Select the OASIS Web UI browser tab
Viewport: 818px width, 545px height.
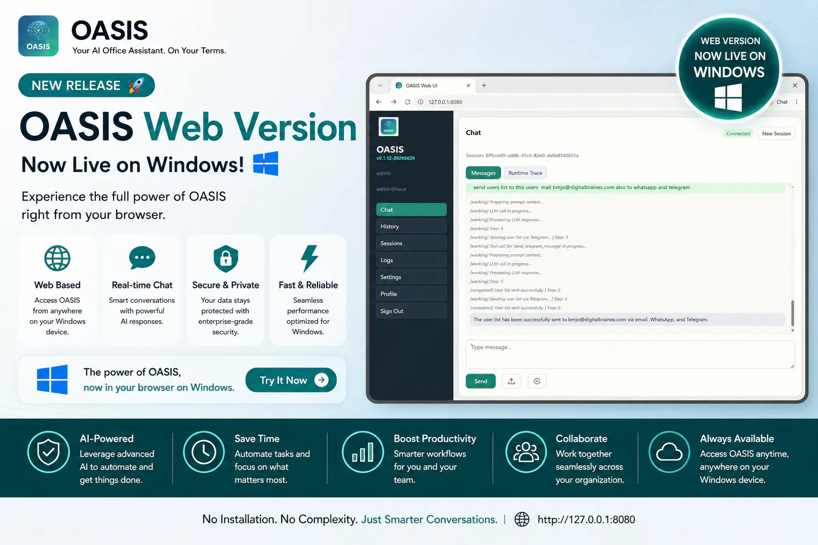433,85
